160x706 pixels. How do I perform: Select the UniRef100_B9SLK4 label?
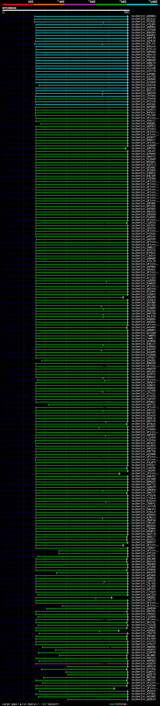(143, 46)
